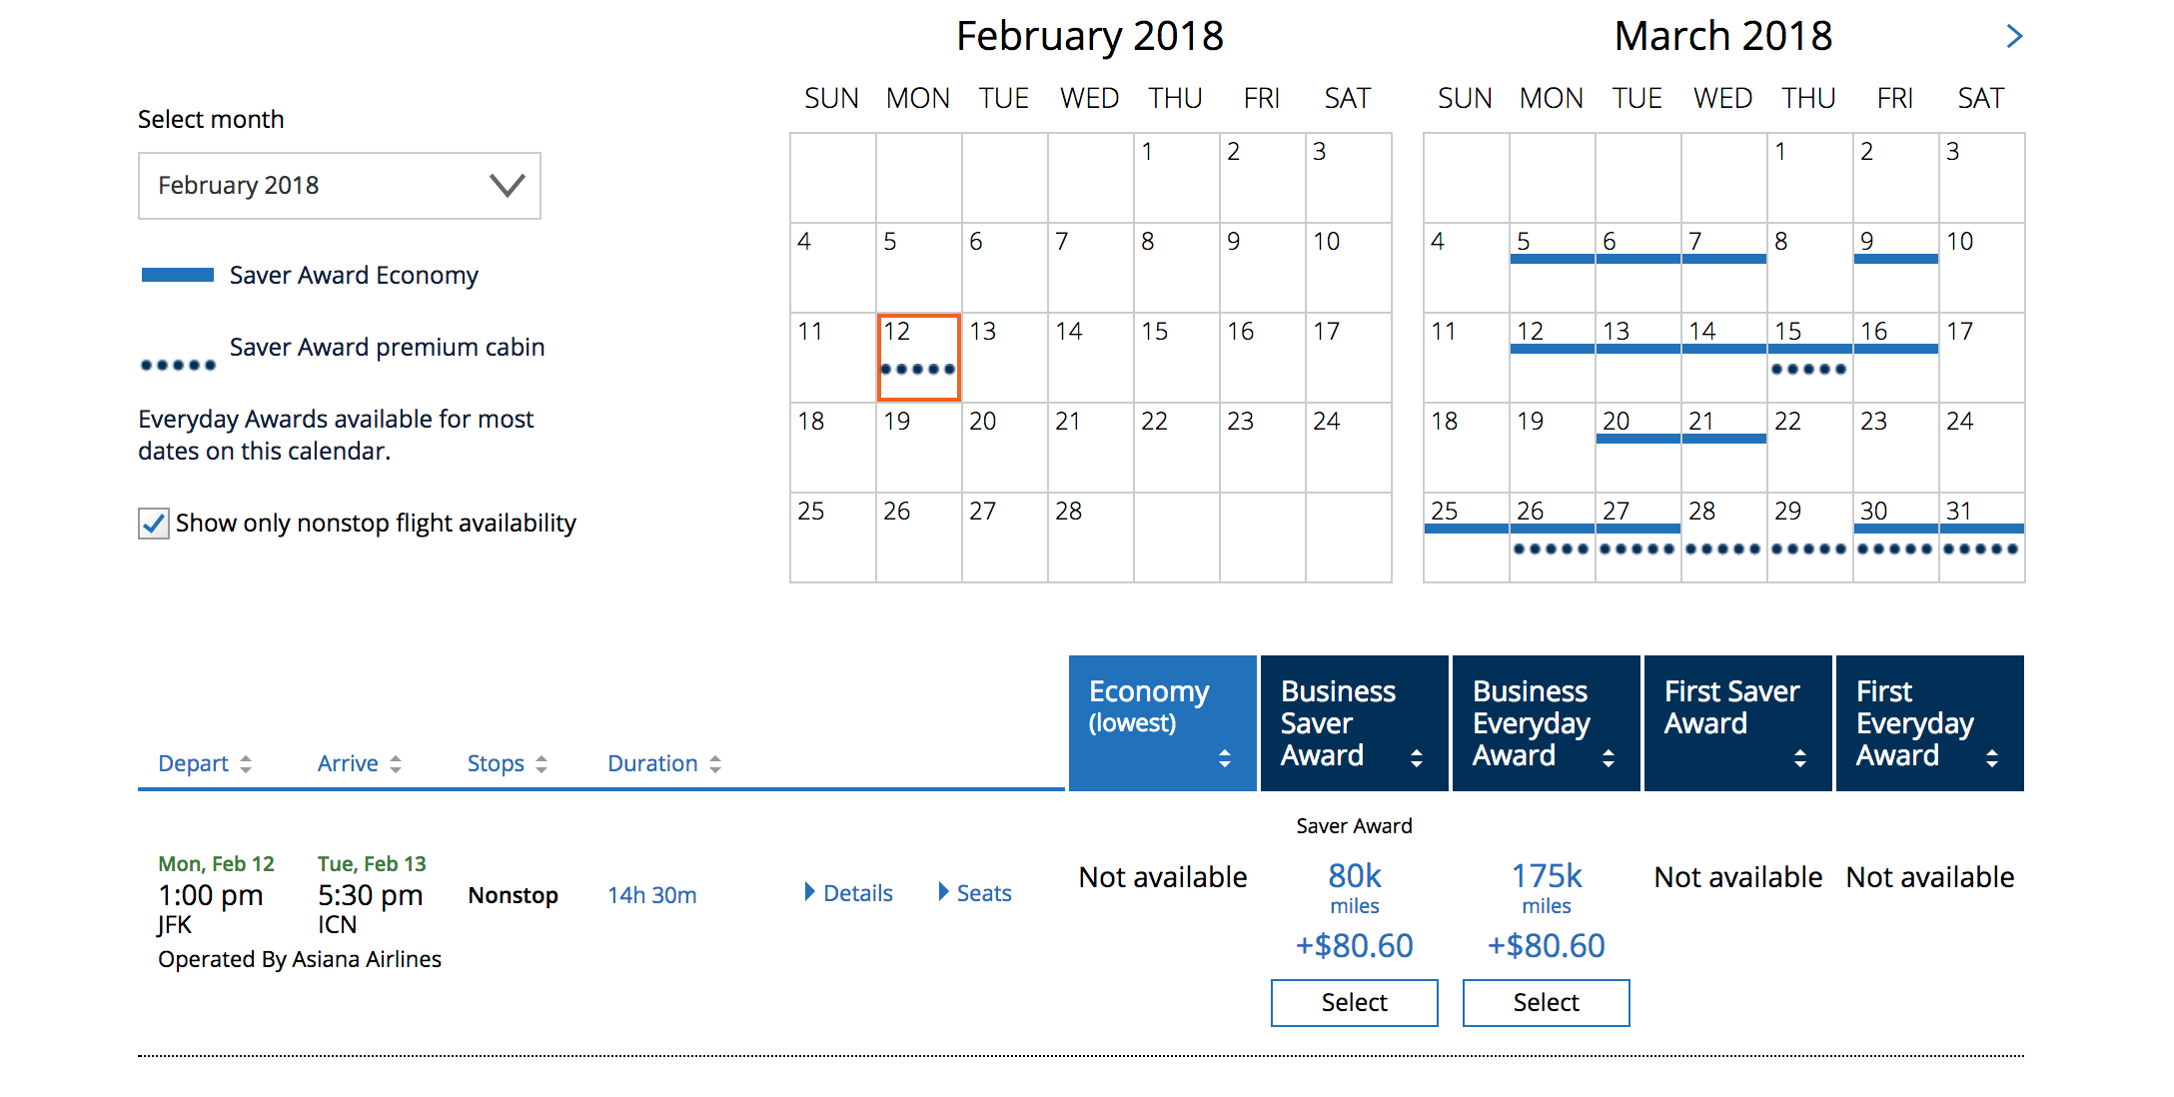Sort flights by Stops arrows
The height and width of the screenshot is (1097, 2174).
click(x=542, y=764)
